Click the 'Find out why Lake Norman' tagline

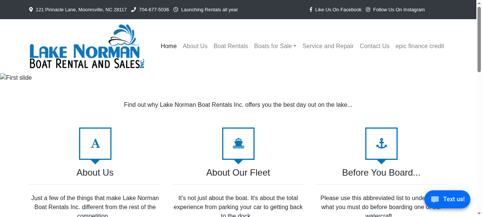coord(238,105)
